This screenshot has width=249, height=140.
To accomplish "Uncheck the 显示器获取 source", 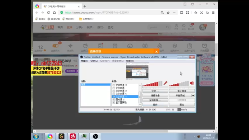I will point(114,103).
